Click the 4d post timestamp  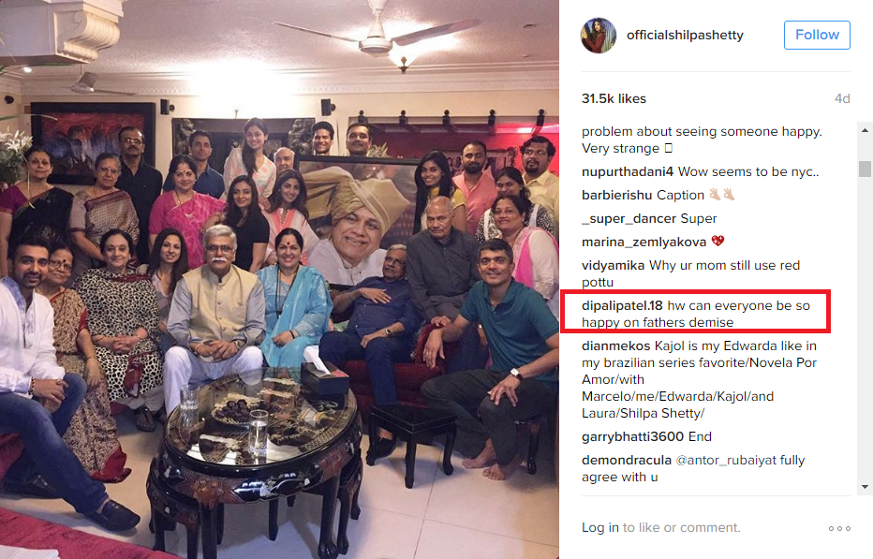(x=842, y=98)
